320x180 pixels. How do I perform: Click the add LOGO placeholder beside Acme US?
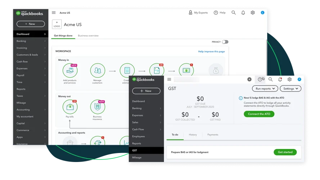pyautogui.click(x=57, y=24)
